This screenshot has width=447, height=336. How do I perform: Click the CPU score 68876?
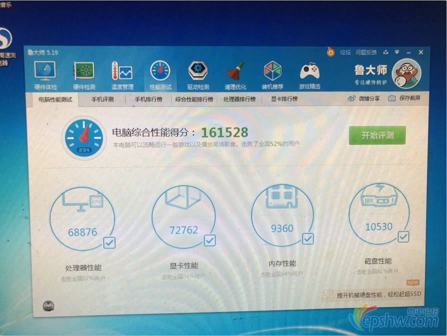(x=82, y=232)
